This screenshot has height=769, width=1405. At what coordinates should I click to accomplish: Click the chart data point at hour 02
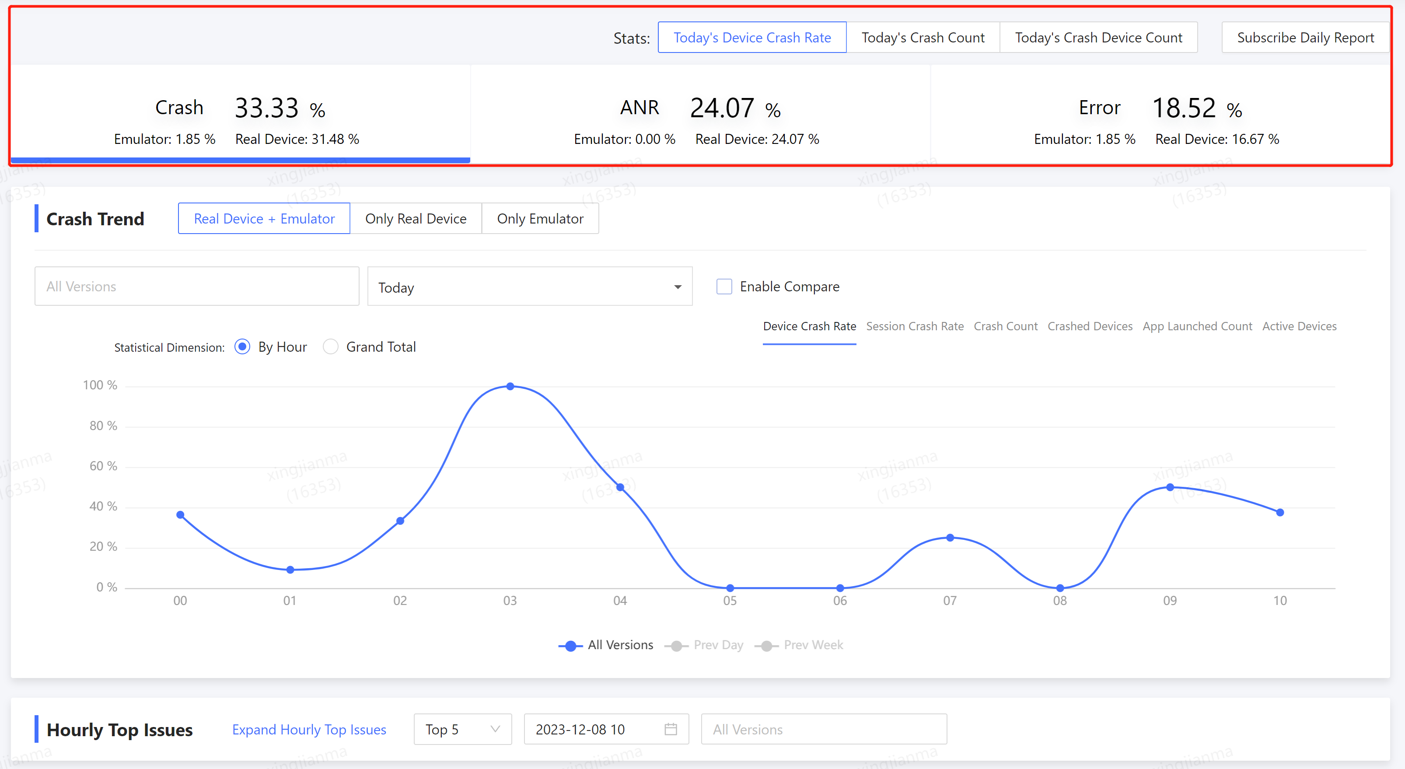400,521
